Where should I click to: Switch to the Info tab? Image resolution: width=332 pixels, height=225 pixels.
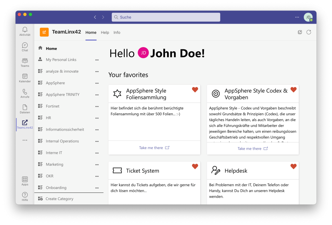(x=117, y=32)
